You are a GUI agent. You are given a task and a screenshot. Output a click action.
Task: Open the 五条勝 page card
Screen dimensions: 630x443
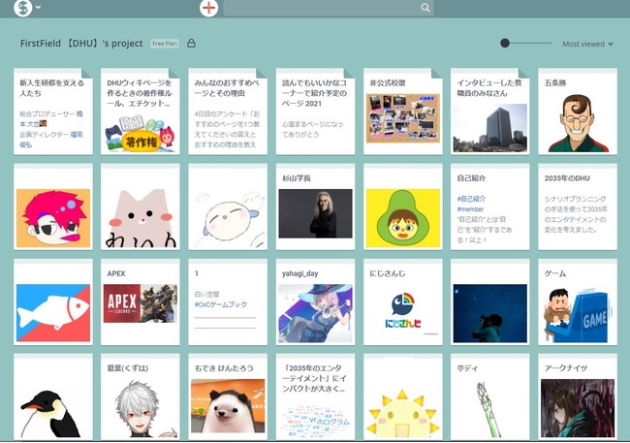tap(577, 111)
